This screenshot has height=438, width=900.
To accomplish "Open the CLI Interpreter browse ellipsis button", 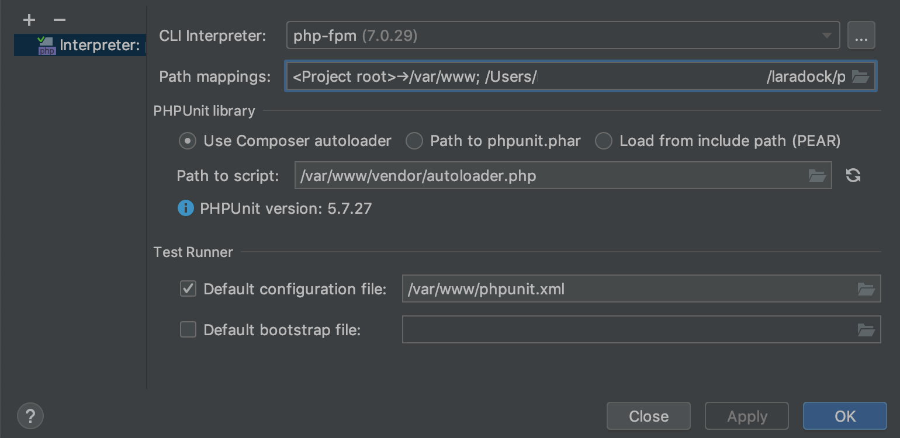I will (x=861, y=36).
